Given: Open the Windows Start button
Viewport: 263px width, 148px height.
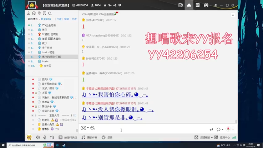Looking at the screenshot, I should 3,145.
